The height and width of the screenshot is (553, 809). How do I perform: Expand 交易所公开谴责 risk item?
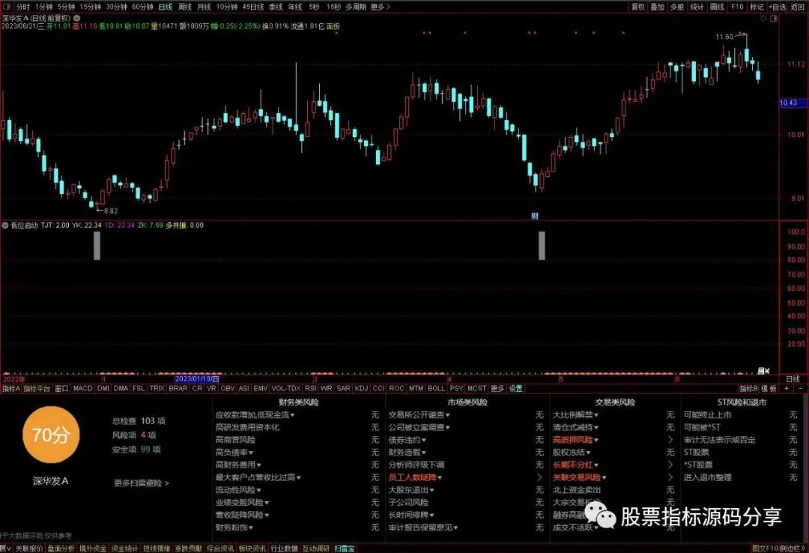[x=419, y=414]
